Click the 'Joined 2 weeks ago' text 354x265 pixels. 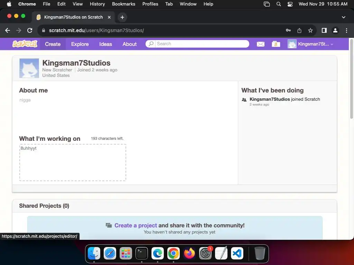click(97, 70)
